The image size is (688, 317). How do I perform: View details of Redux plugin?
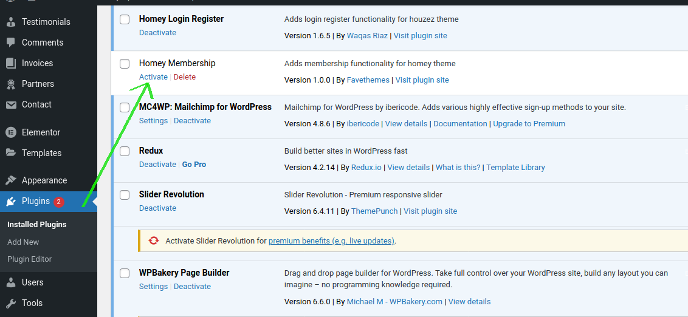point(408,168)
